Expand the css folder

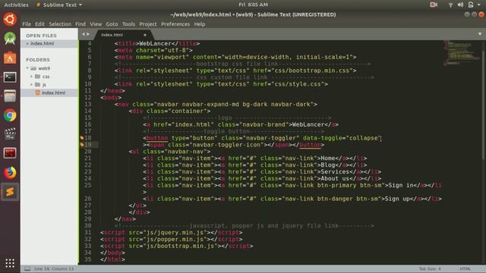point(31,76)
